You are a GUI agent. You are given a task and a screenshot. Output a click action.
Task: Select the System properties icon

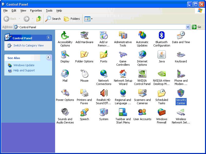(x=104, y=114)
